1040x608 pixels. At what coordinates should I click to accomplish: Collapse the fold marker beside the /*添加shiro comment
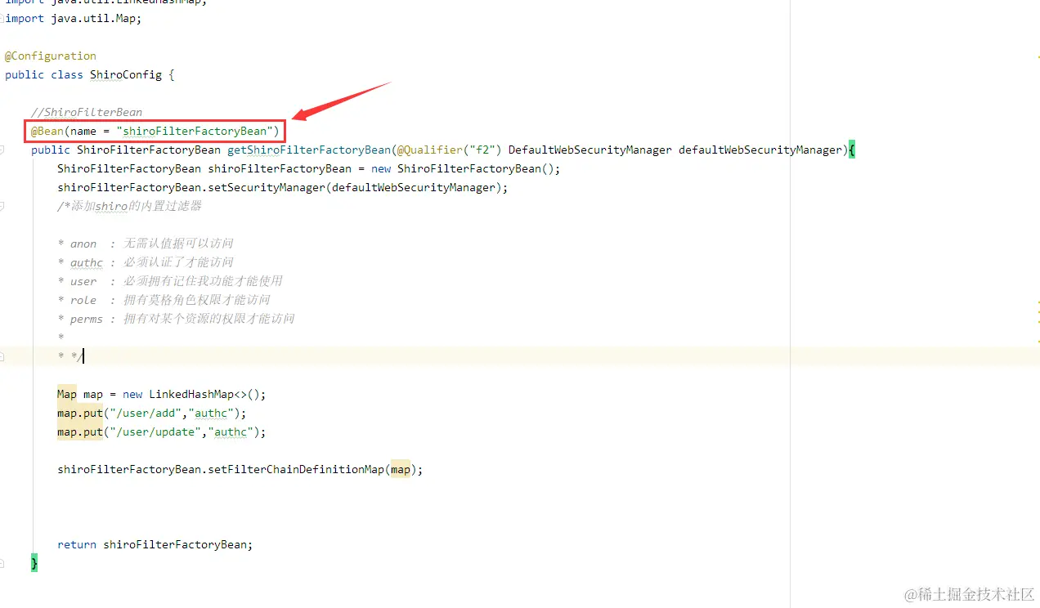click(x=2, y=207)
